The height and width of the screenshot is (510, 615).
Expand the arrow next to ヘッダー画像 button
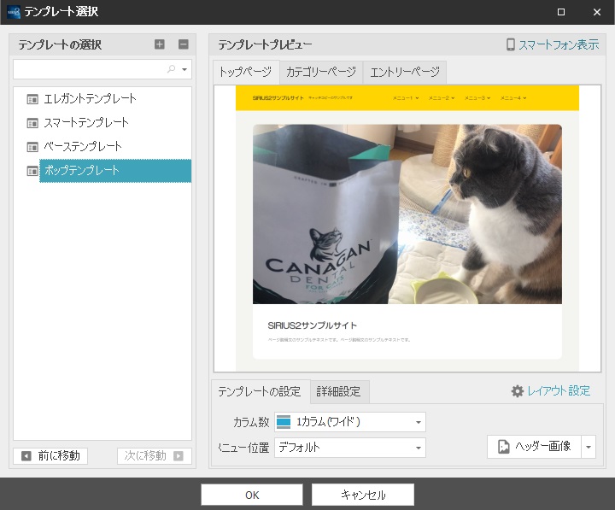pyautogui.click(x=589, y=447)
